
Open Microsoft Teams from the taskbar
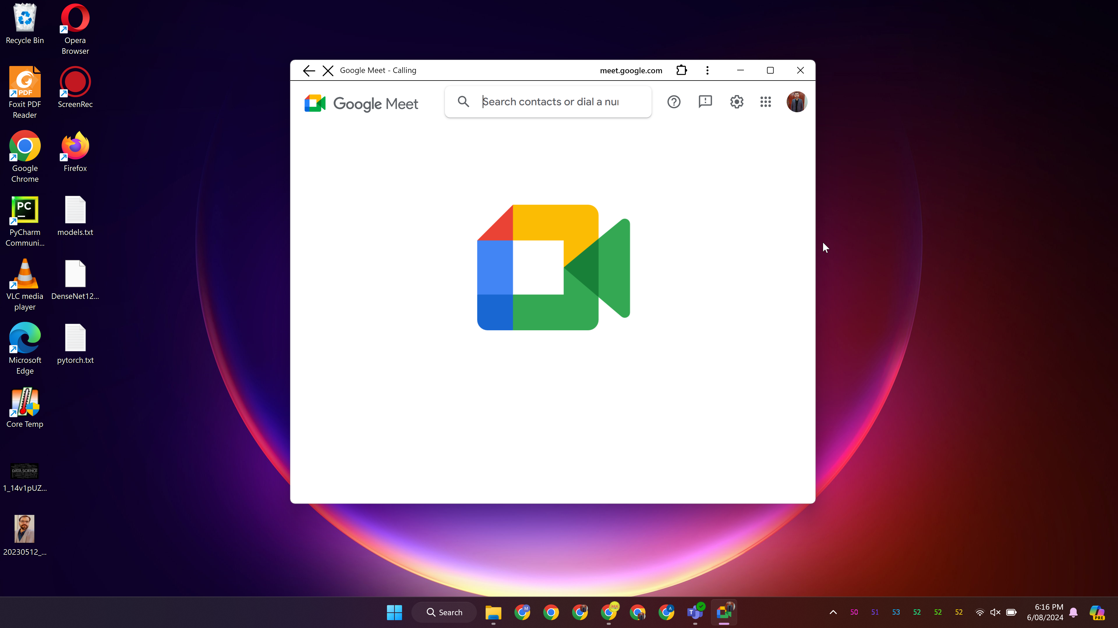tap(695, 612)
